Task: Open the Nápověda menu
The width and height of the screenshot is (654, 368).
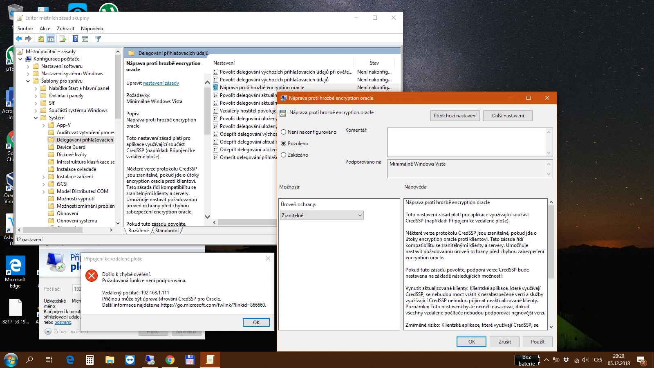Action: coord(92,29)
